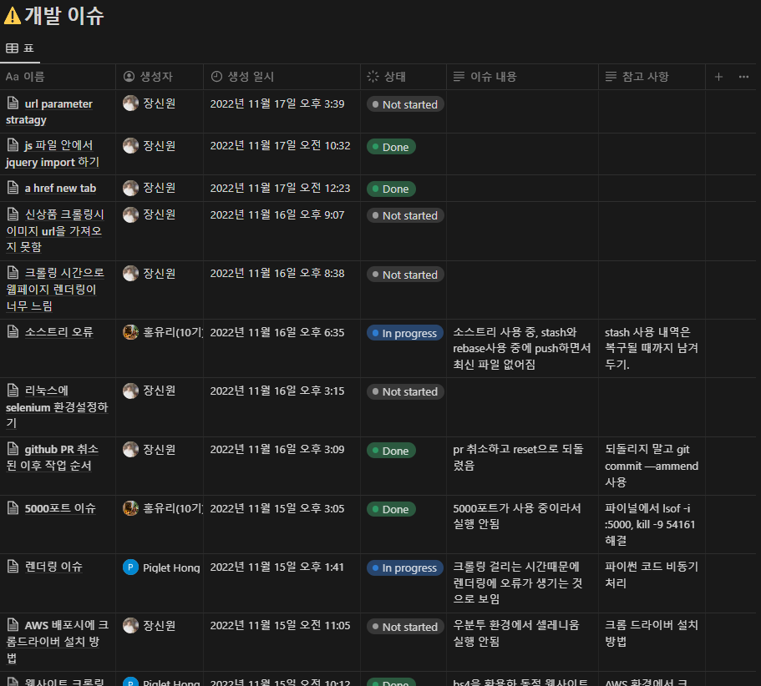Click page icon of github PR 취소된 row

tap(13, 449)
